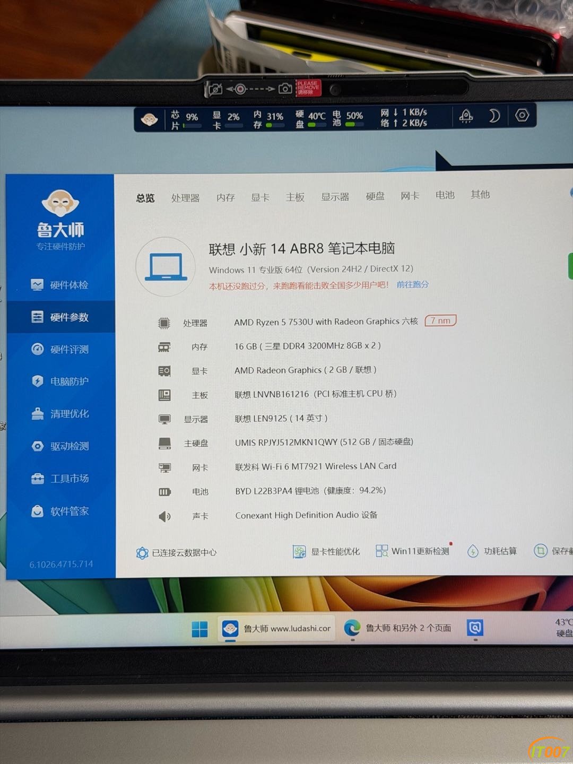Click the 工具市场 toolbox briefcase icon
Image resolution: width=573 pixels, height=764 pixels.
click(38, 479)
